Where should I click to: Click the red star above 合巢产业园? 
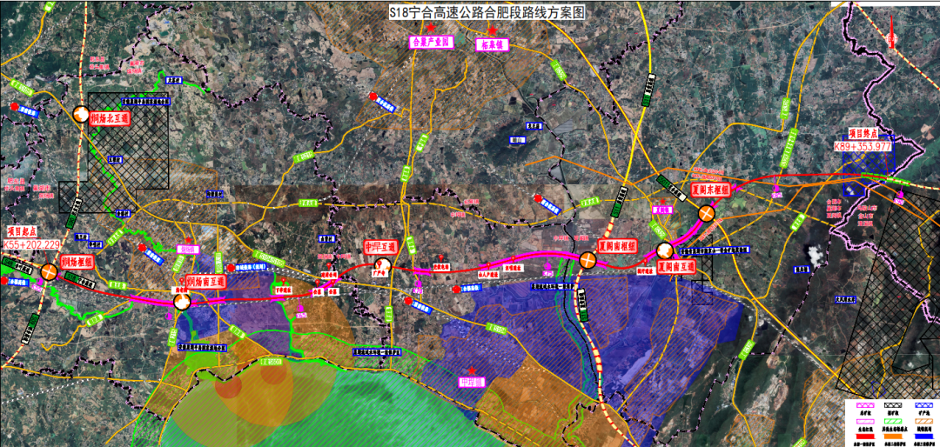[430, 28]
